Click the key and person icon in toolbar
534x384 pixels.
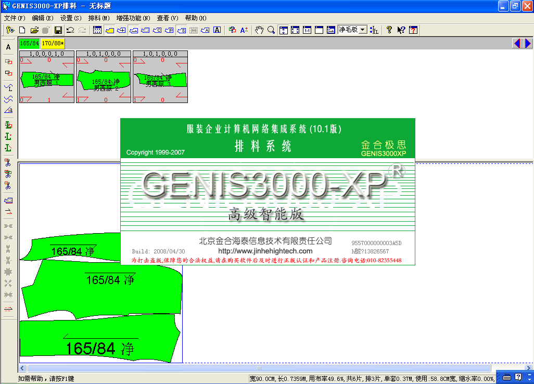point(10,30)
